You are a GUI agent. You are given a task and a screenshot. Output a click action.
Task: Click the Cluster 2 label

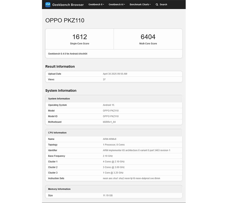click(53, 167)
